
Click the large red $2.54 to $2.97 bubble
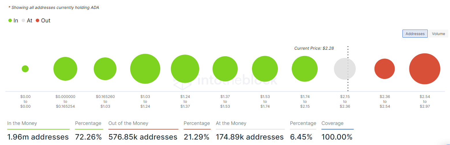click(x=425, y=69)
